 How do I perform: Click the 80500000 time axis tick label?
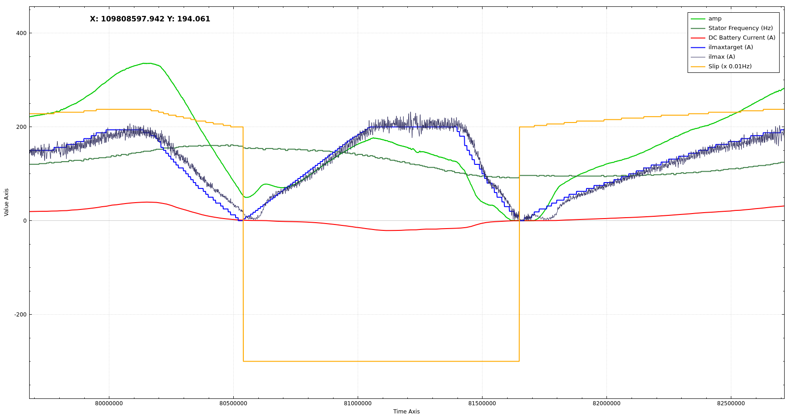(x=233, y=403)
